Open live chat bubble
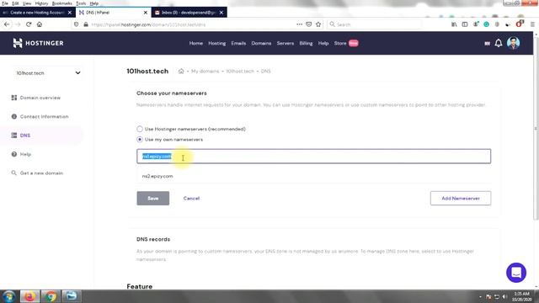The image size is (539, 303). 516,273
